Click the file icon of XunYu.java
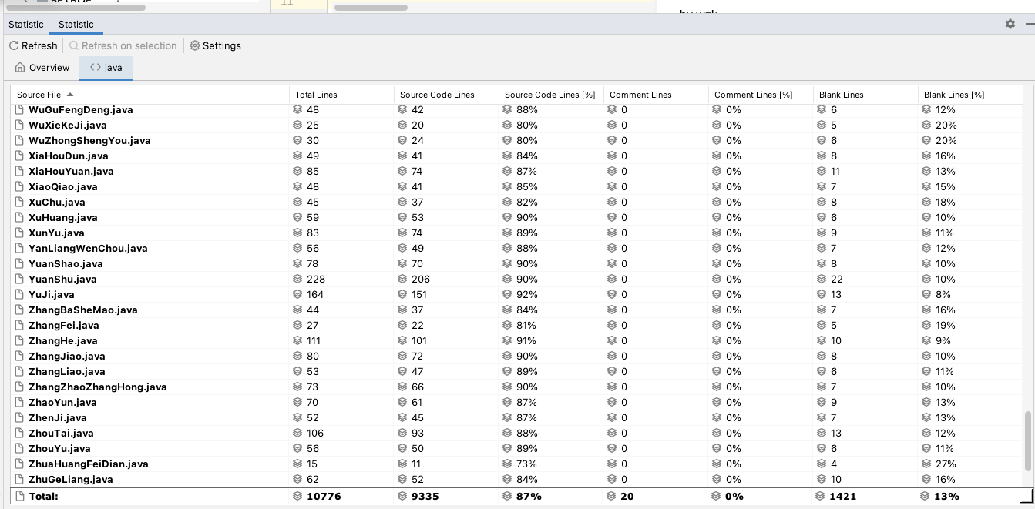1035x509 pixels. point(20,233)
